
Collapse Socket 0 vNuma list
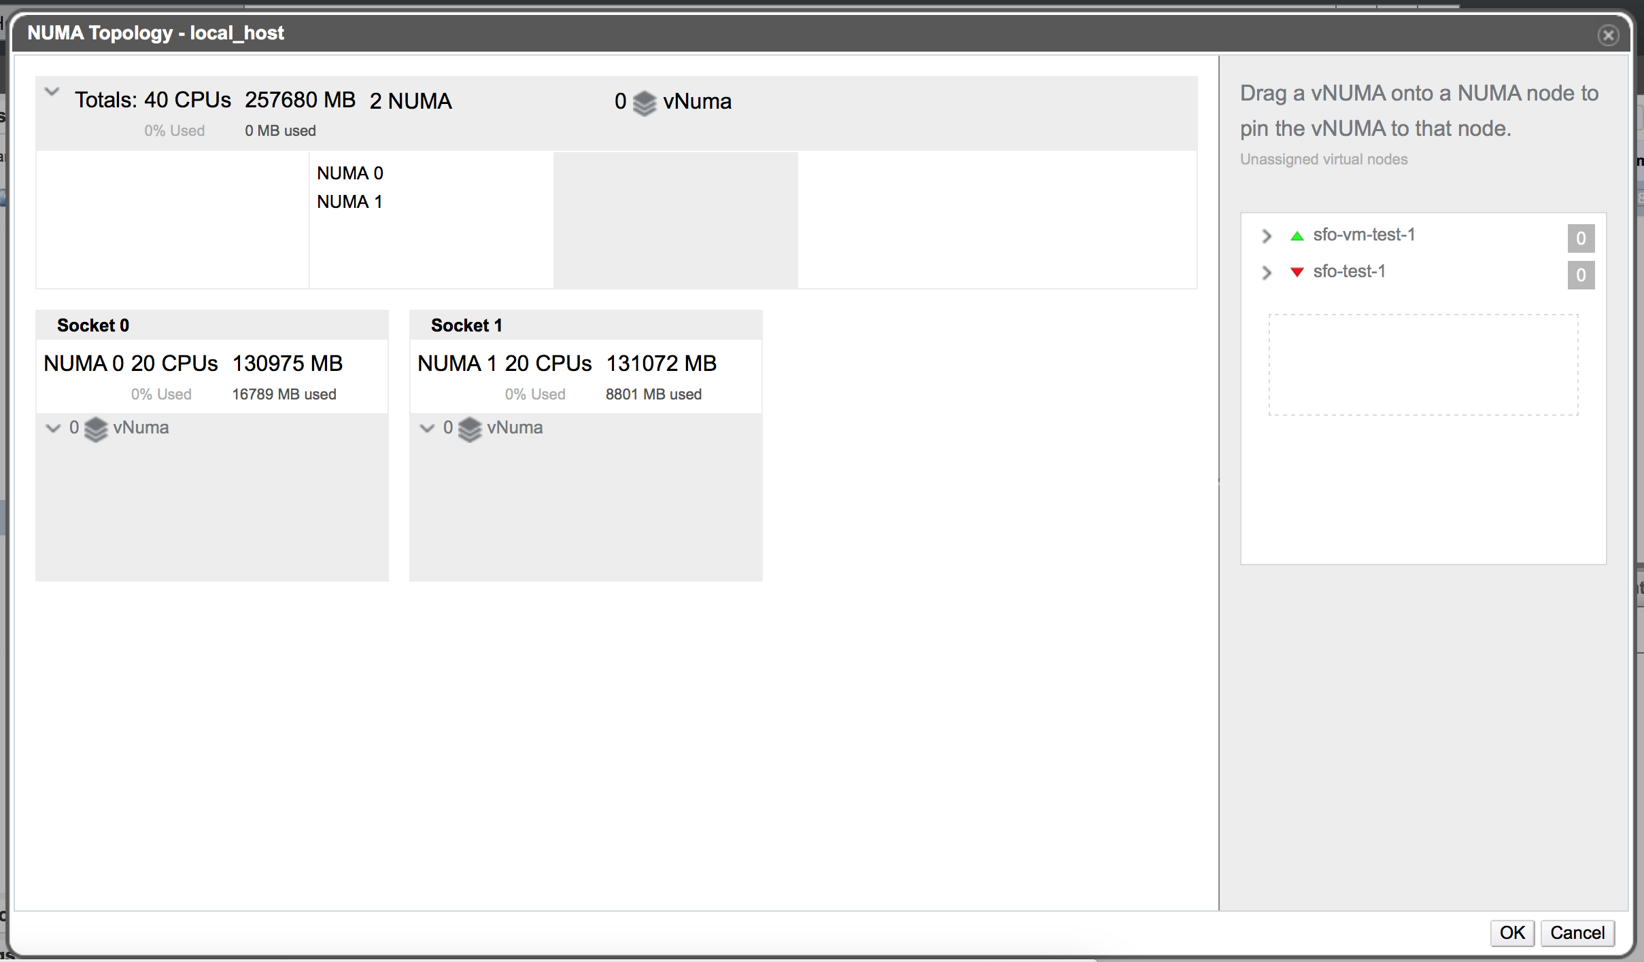tap(53, 428)
